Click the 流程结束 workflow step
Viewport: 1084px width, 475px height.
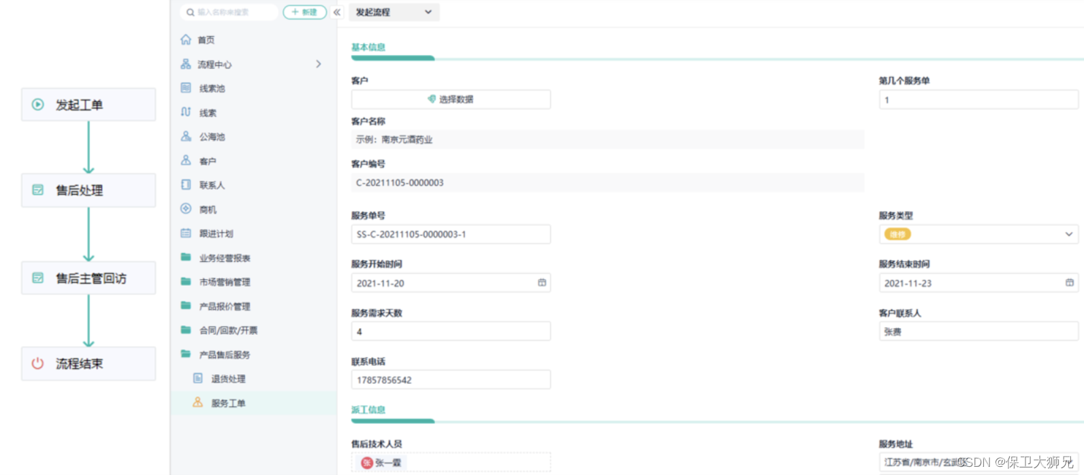(x=89, y=363)
